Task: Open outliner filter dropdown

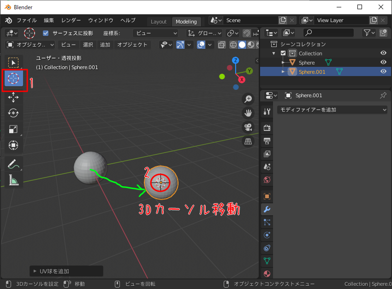Action: click(369, 33)
